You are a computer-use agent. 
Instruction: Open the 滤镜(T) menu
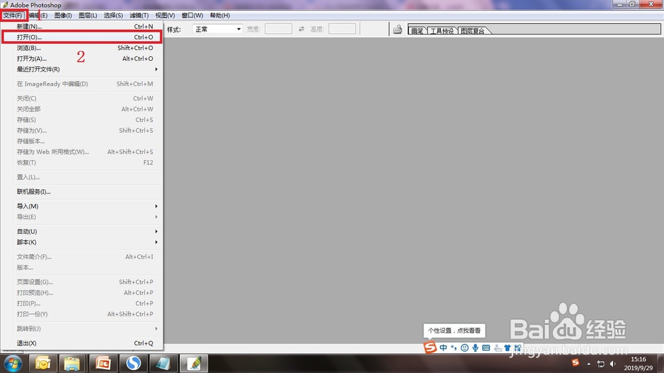(x=139, y=16)
